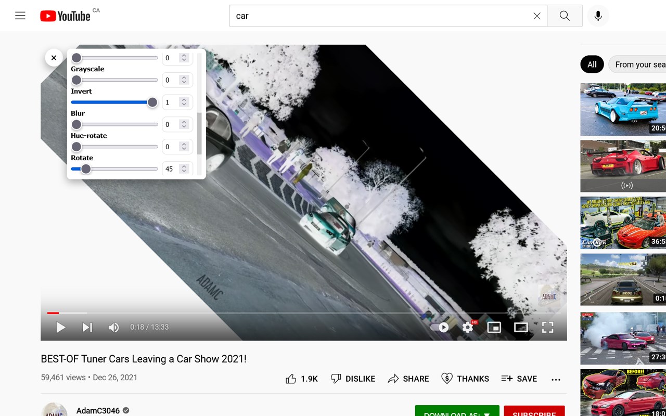Click the Grayscale value stepper
Screen dimensions: 666x416
coord(184,80)
